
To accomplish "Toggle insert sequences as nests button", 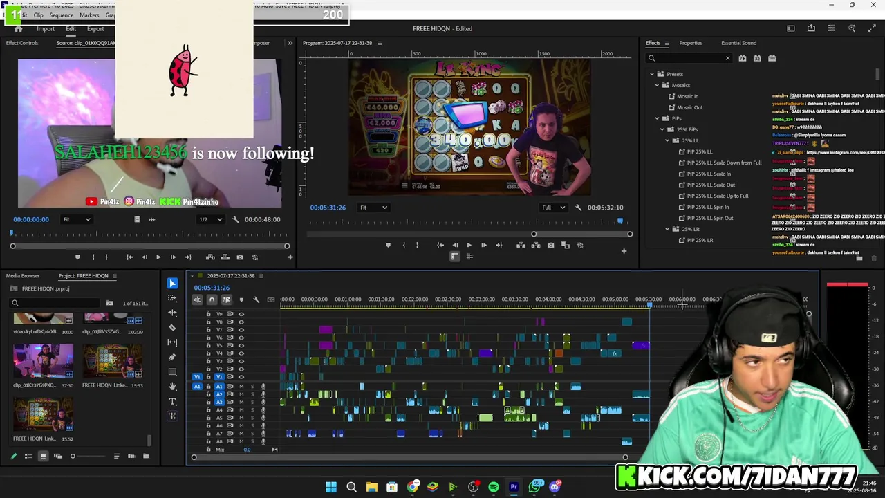I will point(197,299).
